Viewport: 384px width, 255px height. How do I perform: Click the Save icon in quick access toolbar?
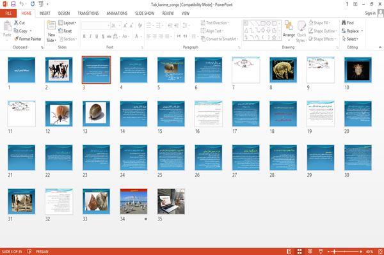tap(13, 4)
